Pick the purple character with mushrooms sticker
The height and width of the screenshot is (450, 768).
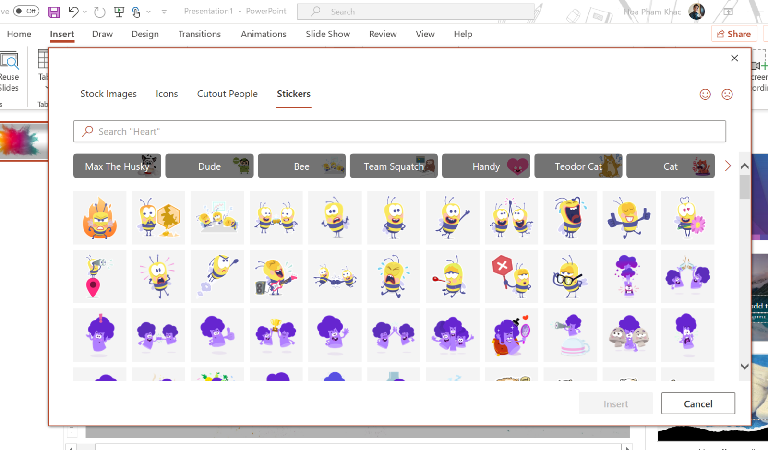[629, 335]
